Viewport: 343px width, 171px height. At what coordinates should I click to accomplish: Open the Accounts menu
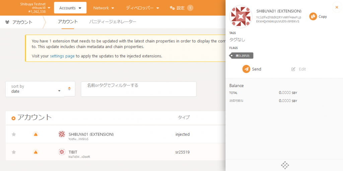tap(70, 8)
